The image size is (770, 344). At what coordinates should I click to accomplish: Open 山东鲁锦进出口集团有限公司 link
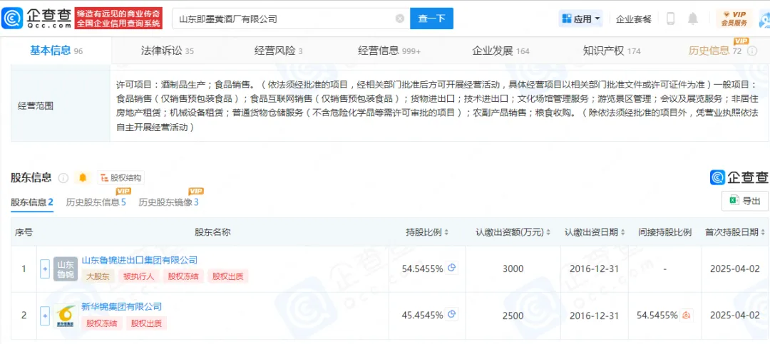tap(139, 260)
